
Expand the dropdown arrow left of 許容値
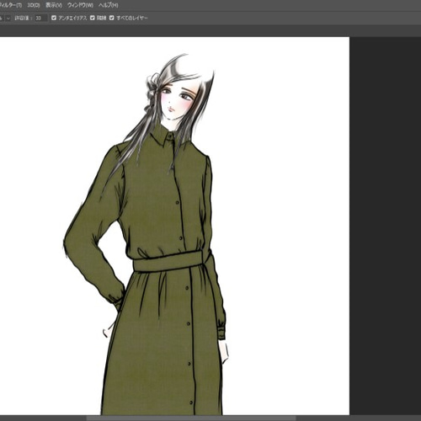[x=8, y=19]
